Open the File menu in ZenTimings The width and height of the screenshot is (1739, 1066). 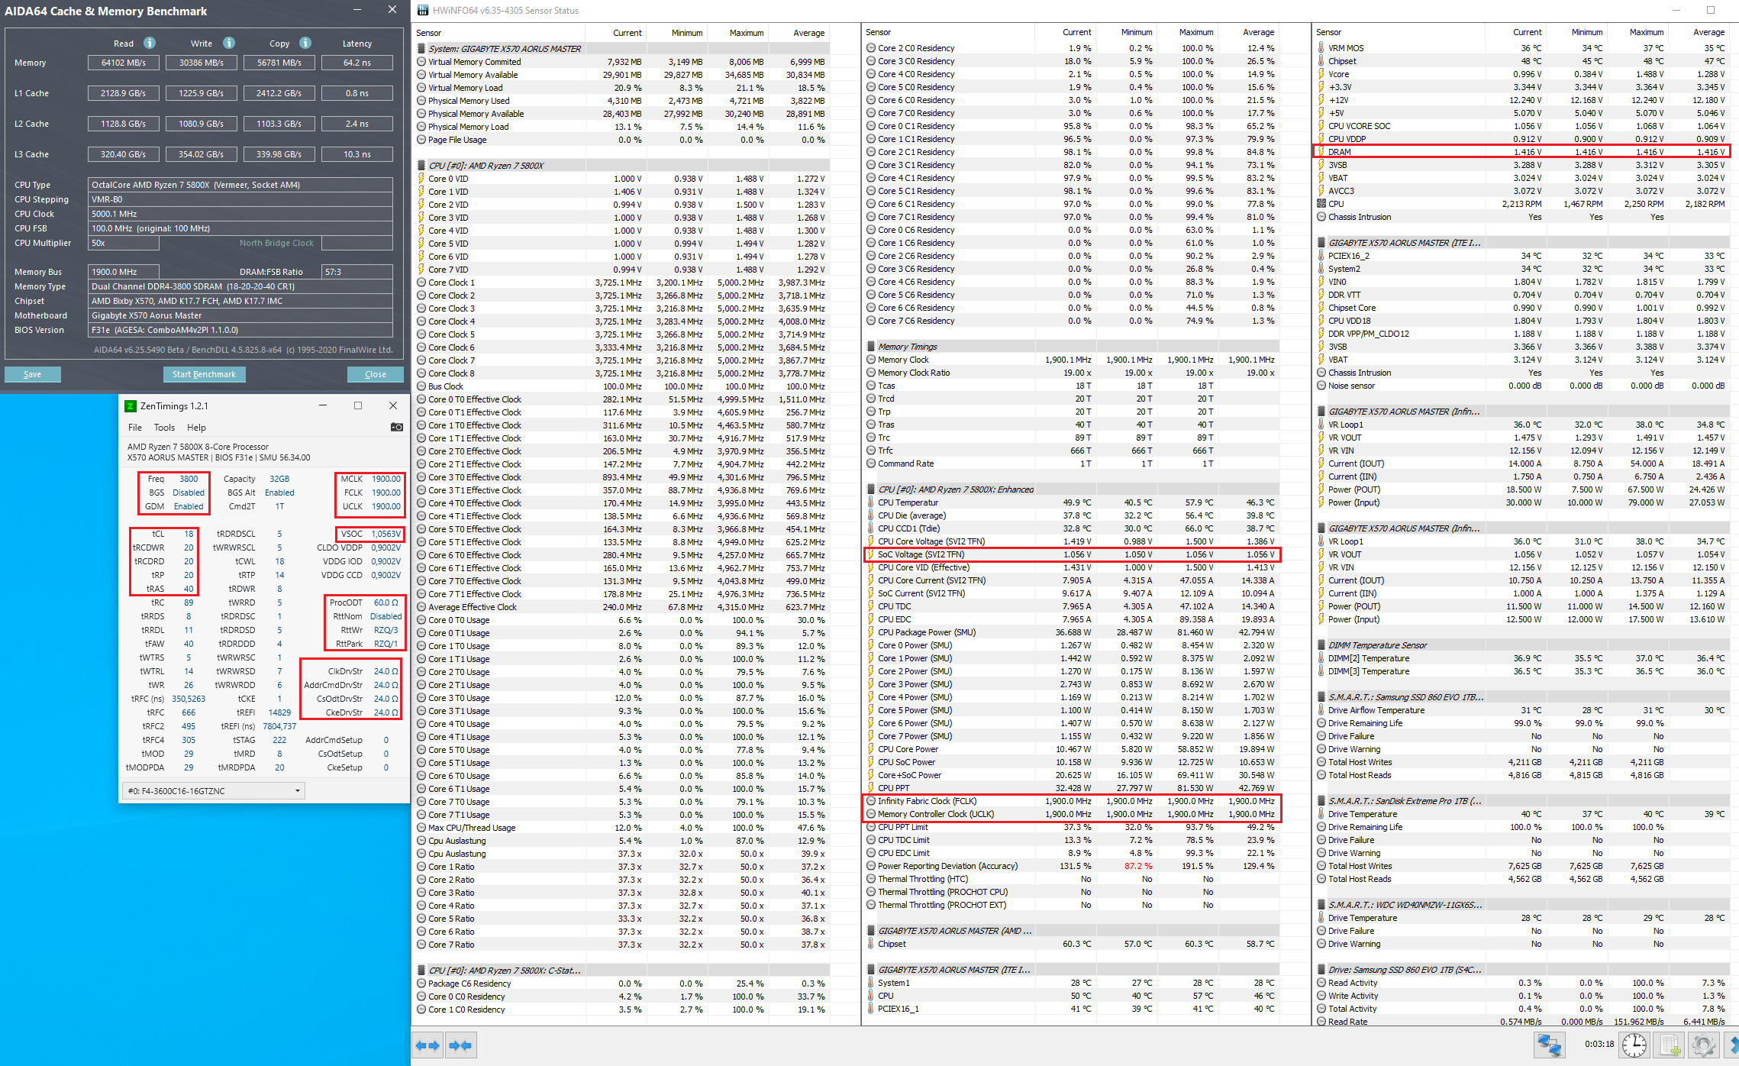[135, 428]
